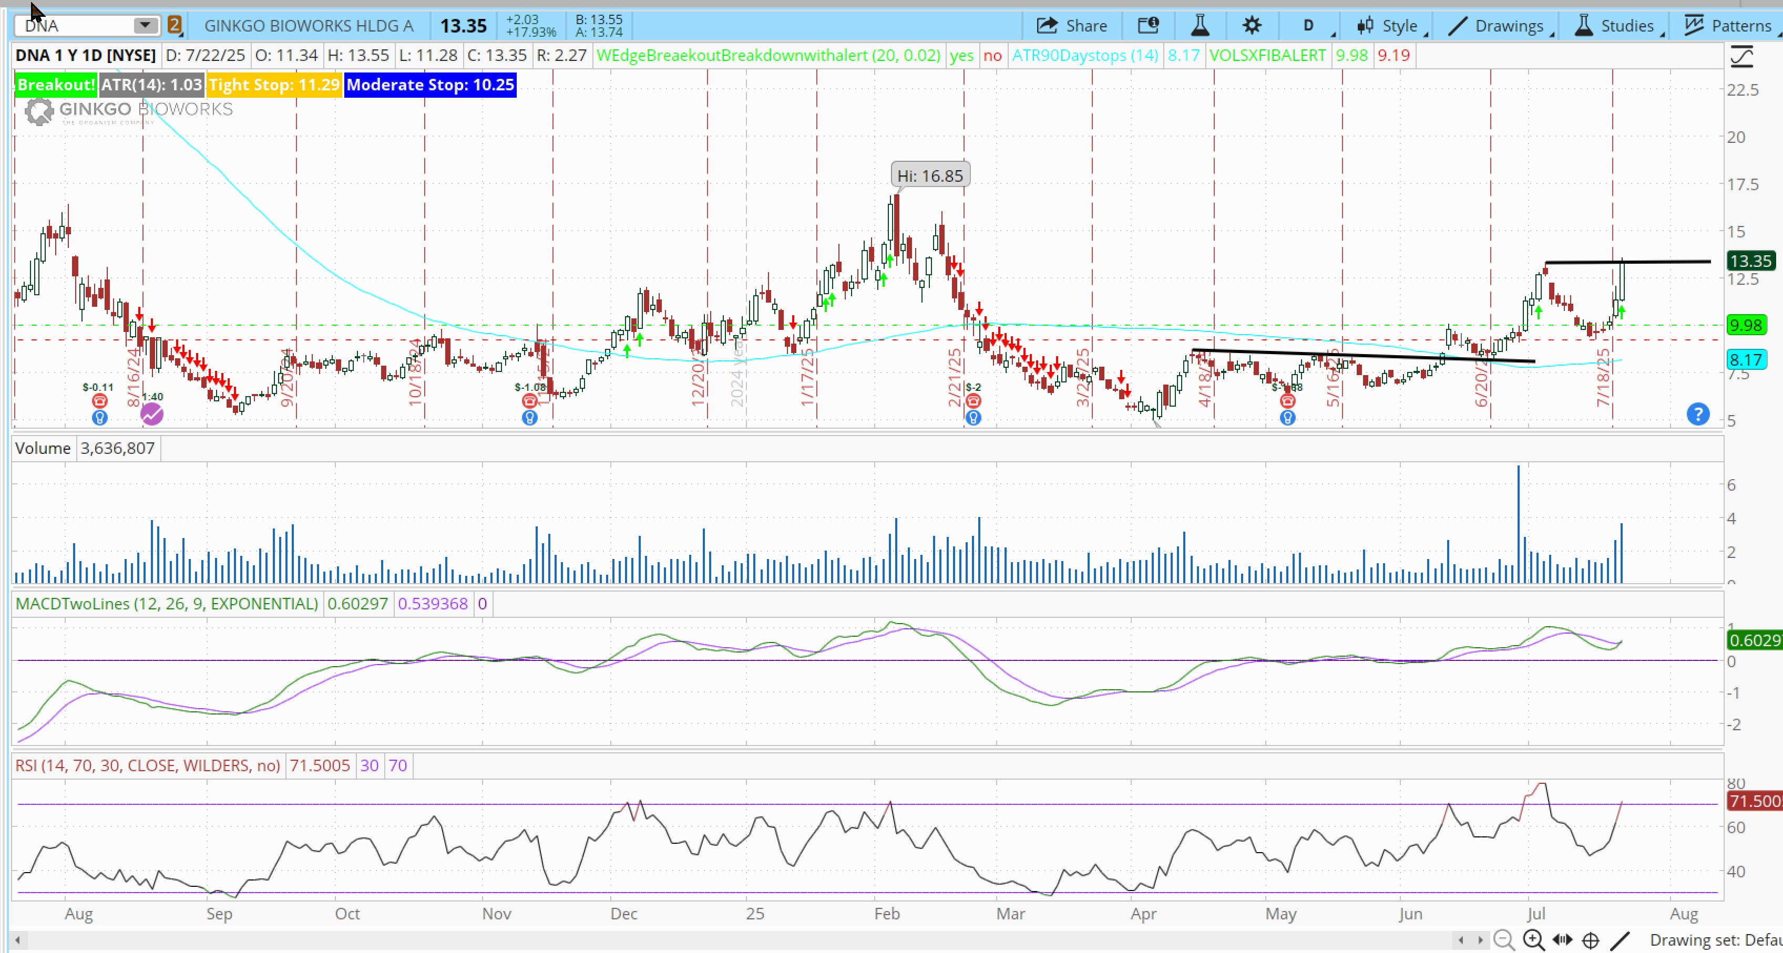1783x953 pixels.
Task: Click the MACDTwoLines study label
Action: (x=167, y=604)
